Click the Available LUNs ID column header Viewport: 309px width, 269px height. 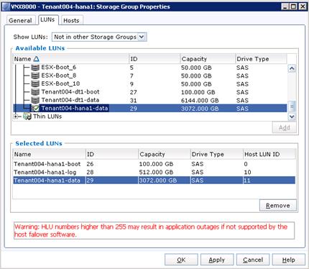[x=154, y=59]
